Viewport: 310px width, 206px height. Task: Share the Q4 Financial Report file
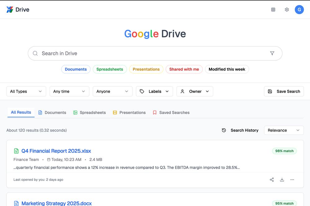click(272, 180)
